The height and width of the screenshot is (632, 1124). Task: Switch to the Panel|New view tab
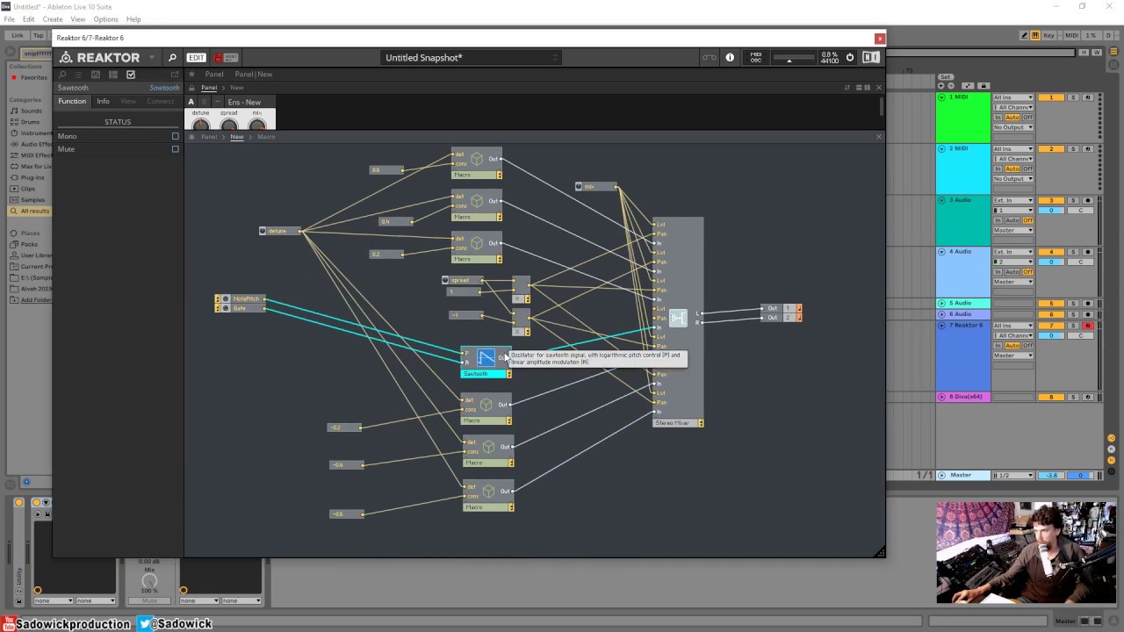(x=254, y=75)
